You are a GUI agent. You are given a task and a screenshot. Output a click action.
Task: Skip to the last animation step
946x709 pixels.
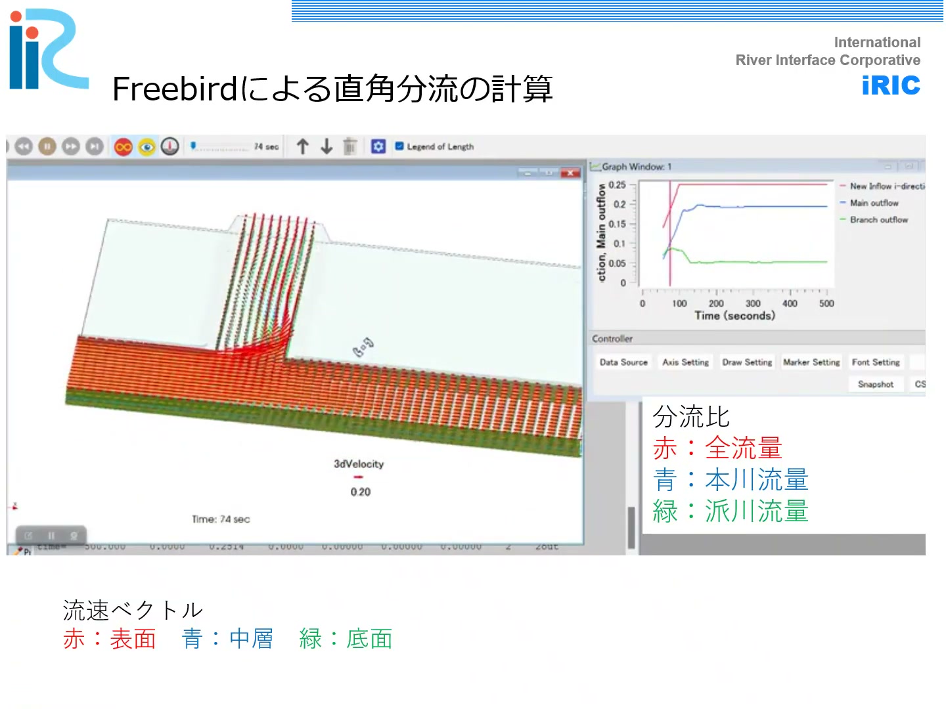click(95, 146)
